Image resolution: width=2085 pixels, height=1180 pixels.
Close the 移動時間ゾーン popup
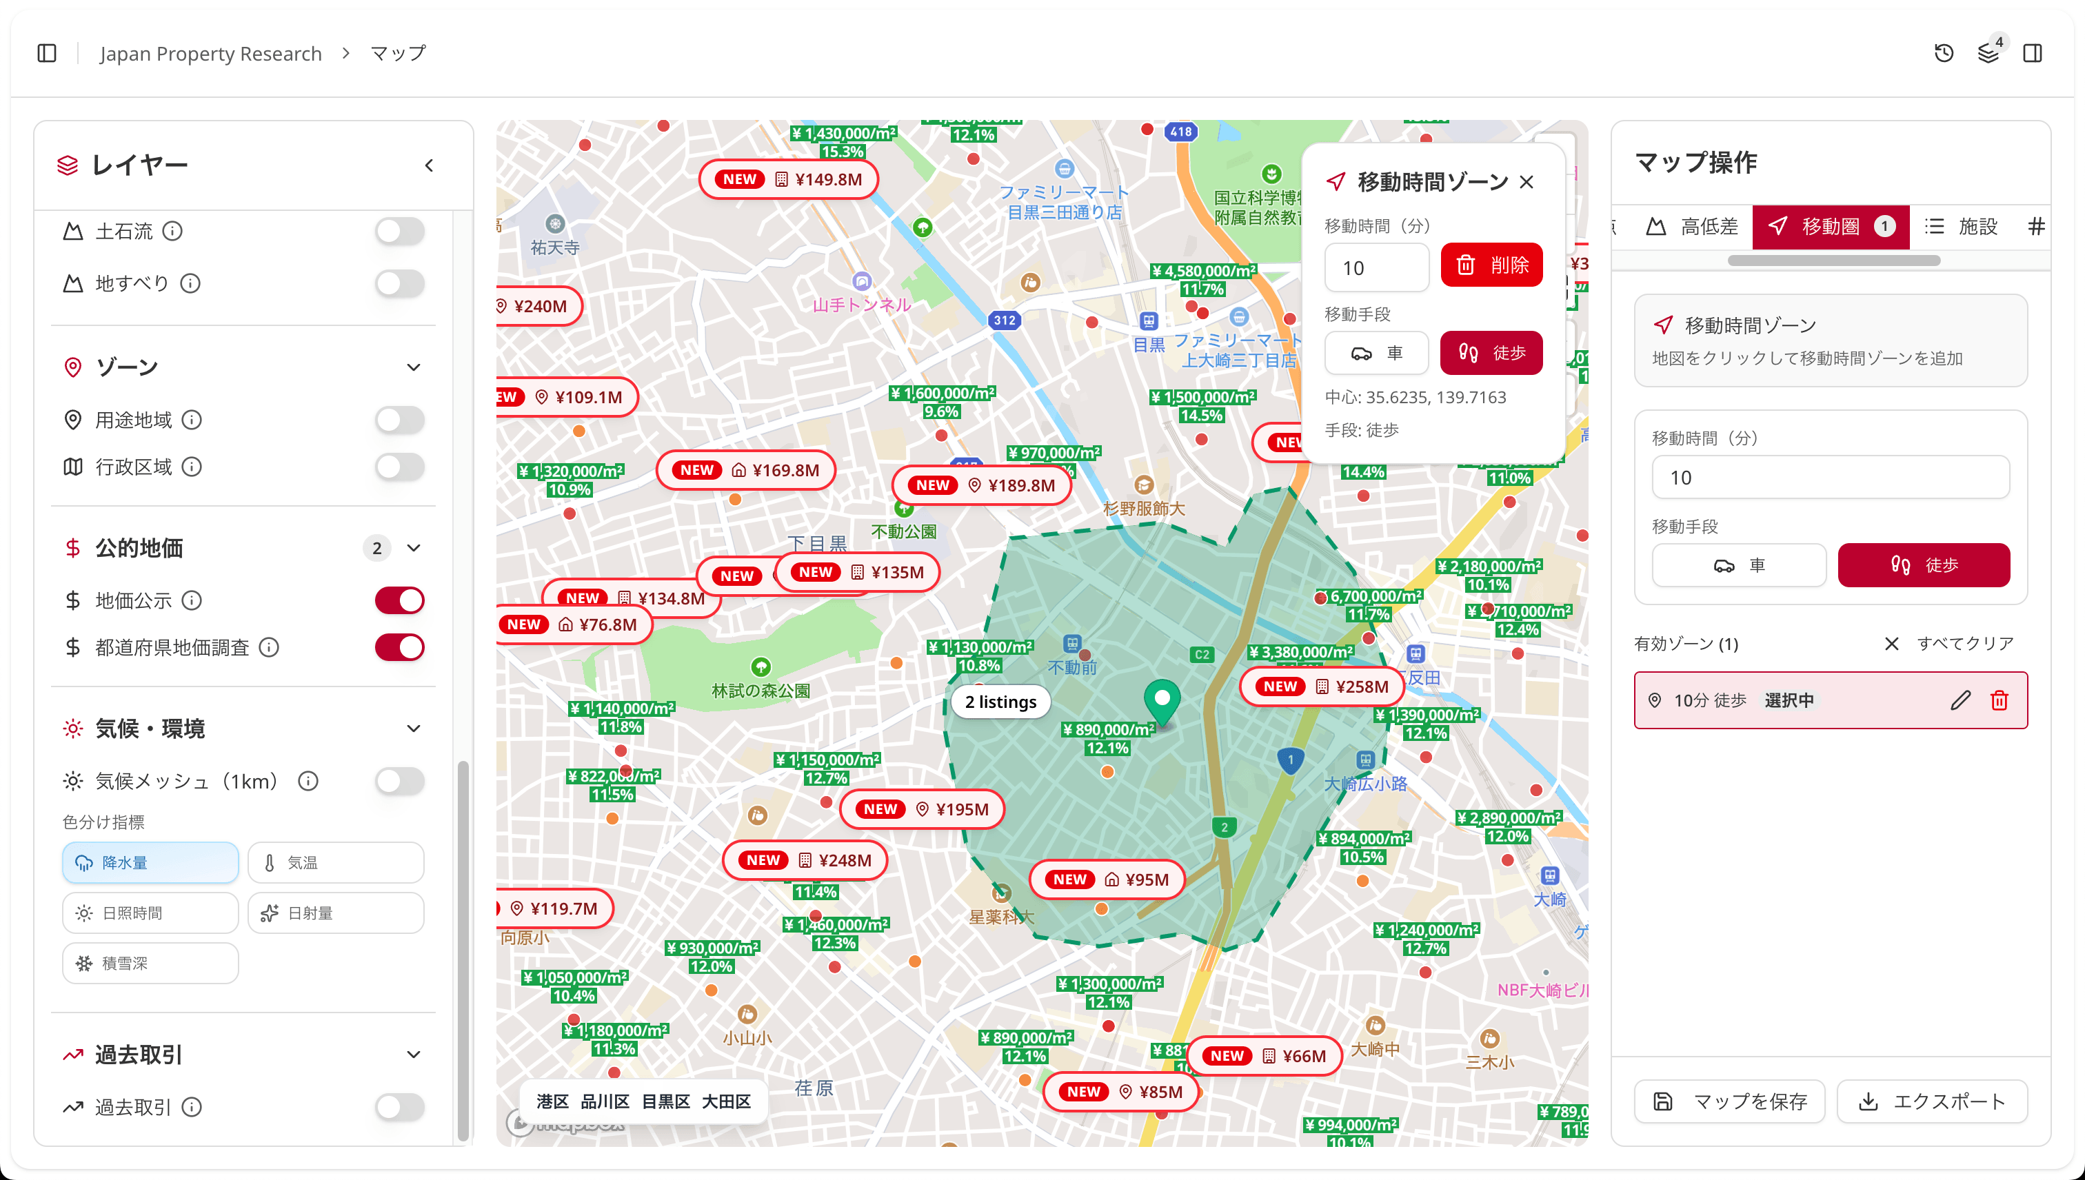pos(1527,183)
